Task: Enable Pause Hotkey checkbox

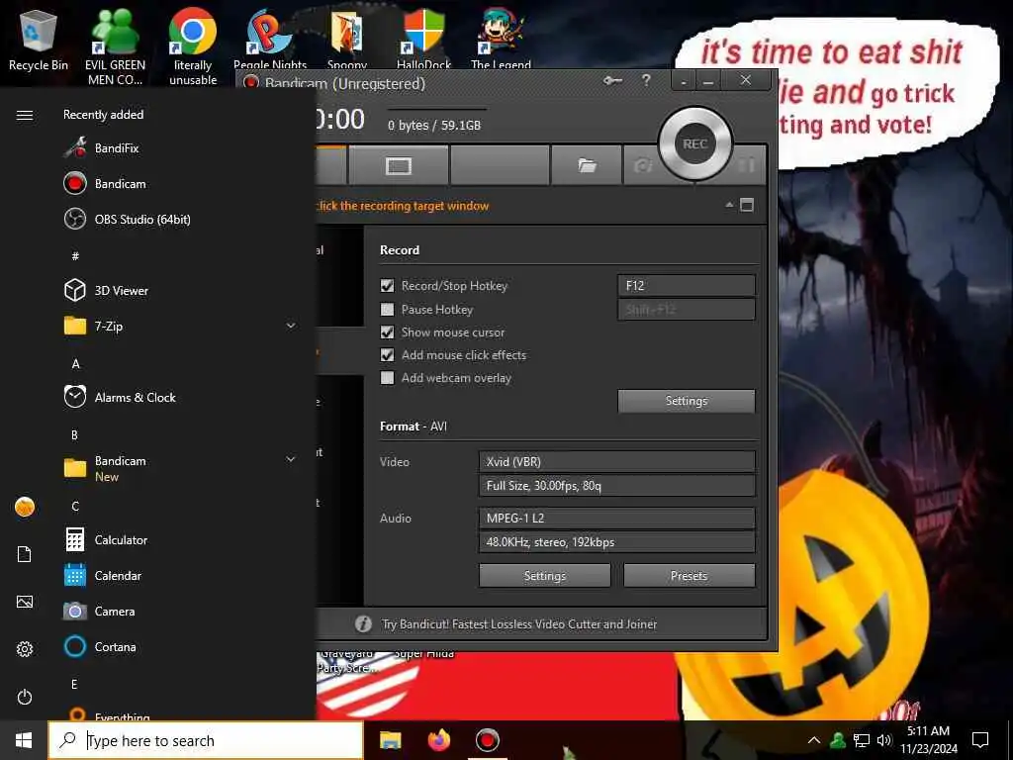Action: [387, 309]
